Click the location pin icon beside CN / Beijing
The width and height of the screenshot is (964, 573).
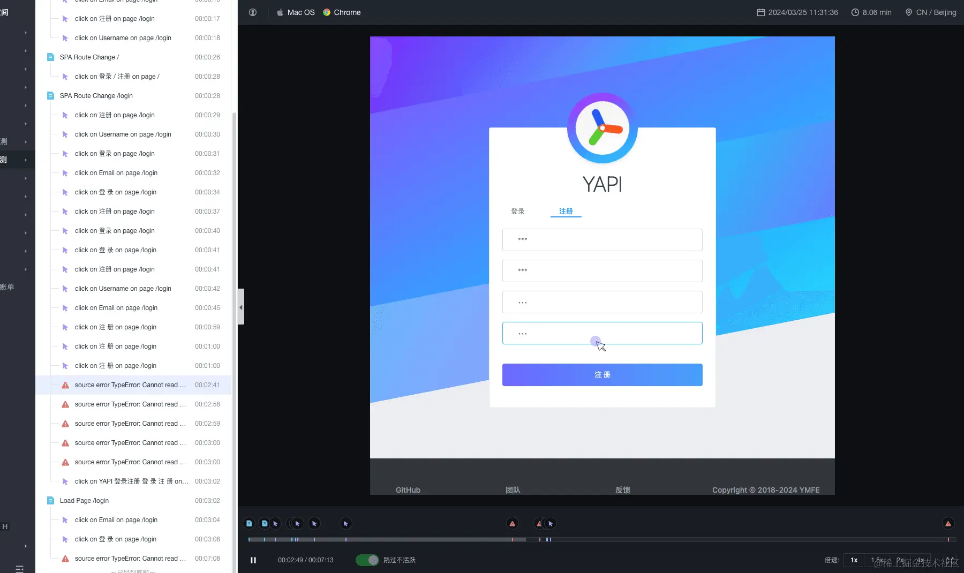point(909,12)
